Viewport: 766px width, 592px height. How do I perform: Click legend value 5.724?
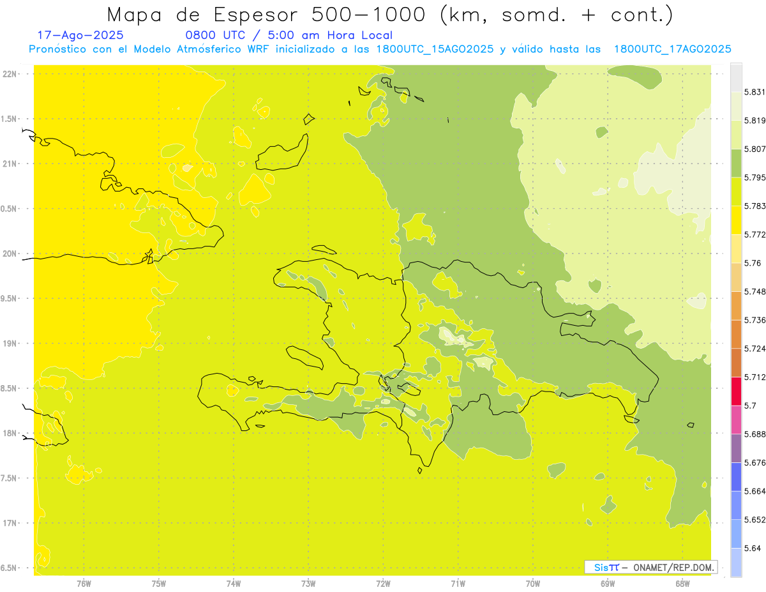point(755,349)
